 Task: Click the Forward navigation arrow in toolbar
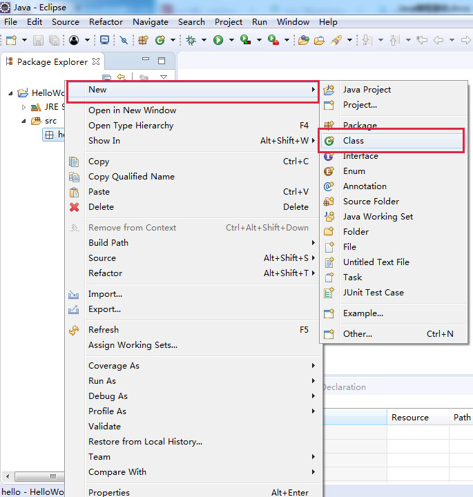pyautogui.click(x=465, y=40)
